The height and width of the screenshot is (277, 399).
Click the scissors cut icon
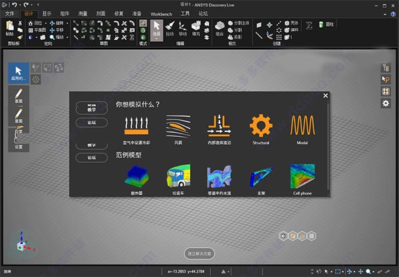pyautogui.click(x=20, y=23)
